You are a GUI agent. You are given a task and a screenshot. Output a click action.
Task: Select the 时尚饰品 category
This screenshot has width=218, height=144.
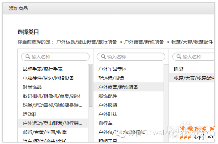click(x=32, y=87)
